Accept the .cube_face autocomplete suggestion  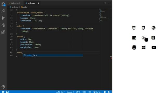53,55
